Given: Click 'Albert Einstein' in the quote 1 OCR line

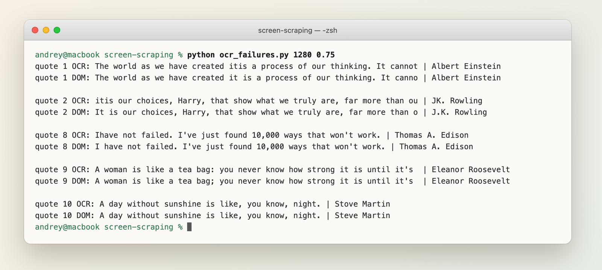Looking at the screenshot, I should tap(466, 66).
